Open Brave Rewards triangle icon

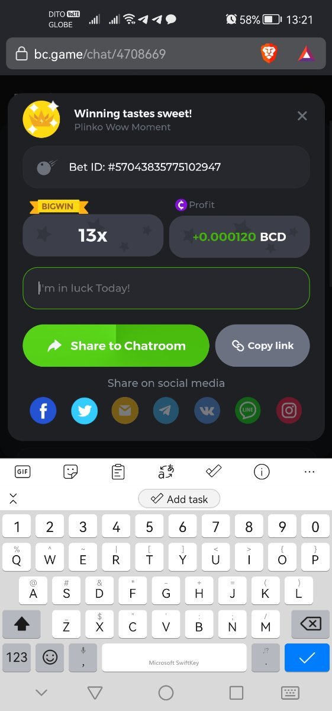307,55
